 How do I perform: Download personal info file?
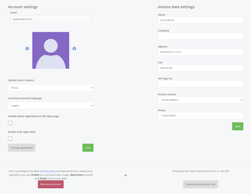point(200,184)
